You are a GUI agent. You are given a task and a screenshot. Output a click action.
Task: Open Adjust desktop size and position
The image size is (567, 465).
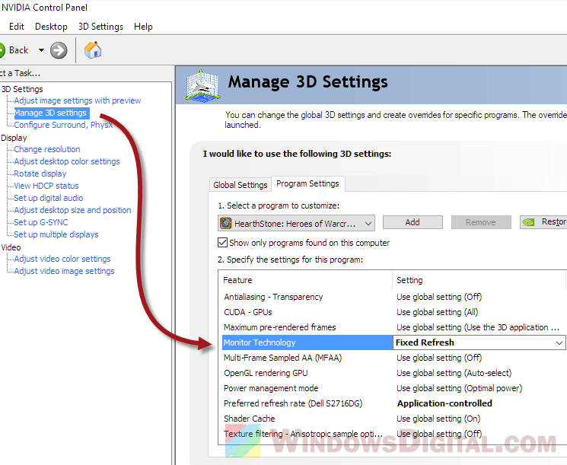pos(72,210)
